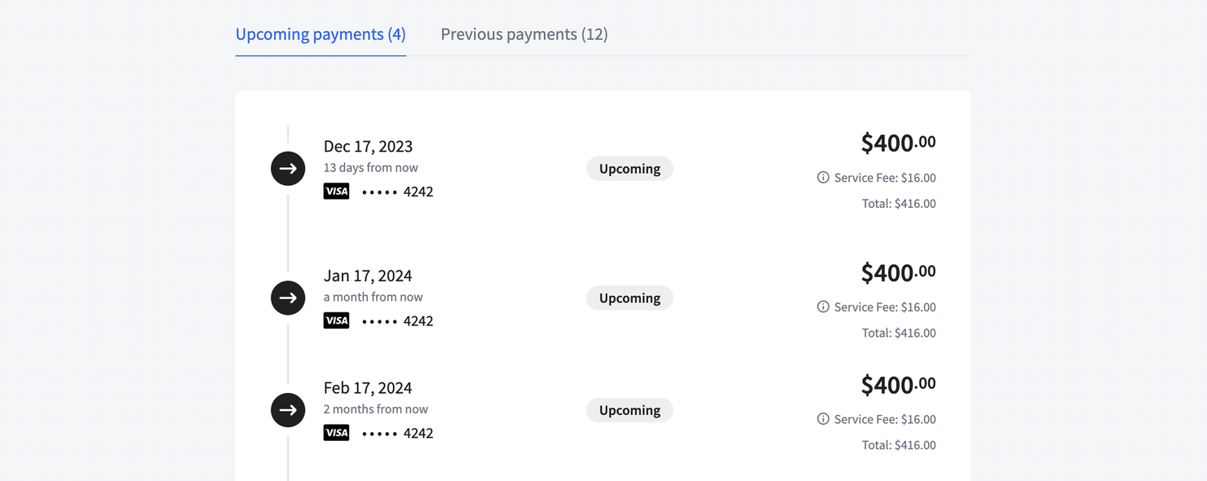This screenshot has width=1207, height=481.
Task: Click the arrow icon for Dec 17, 2023 payment
Action: coord(288,169)
